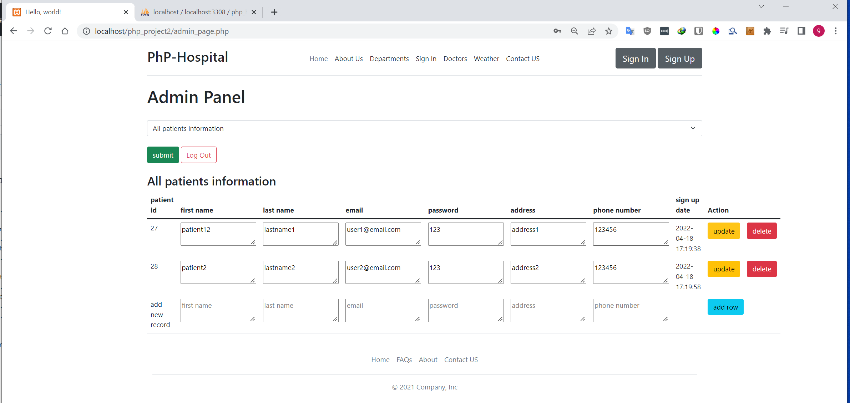Close the Hello, world! tab
The width and height of the screenshot is (850, 403).
[126, 12]
